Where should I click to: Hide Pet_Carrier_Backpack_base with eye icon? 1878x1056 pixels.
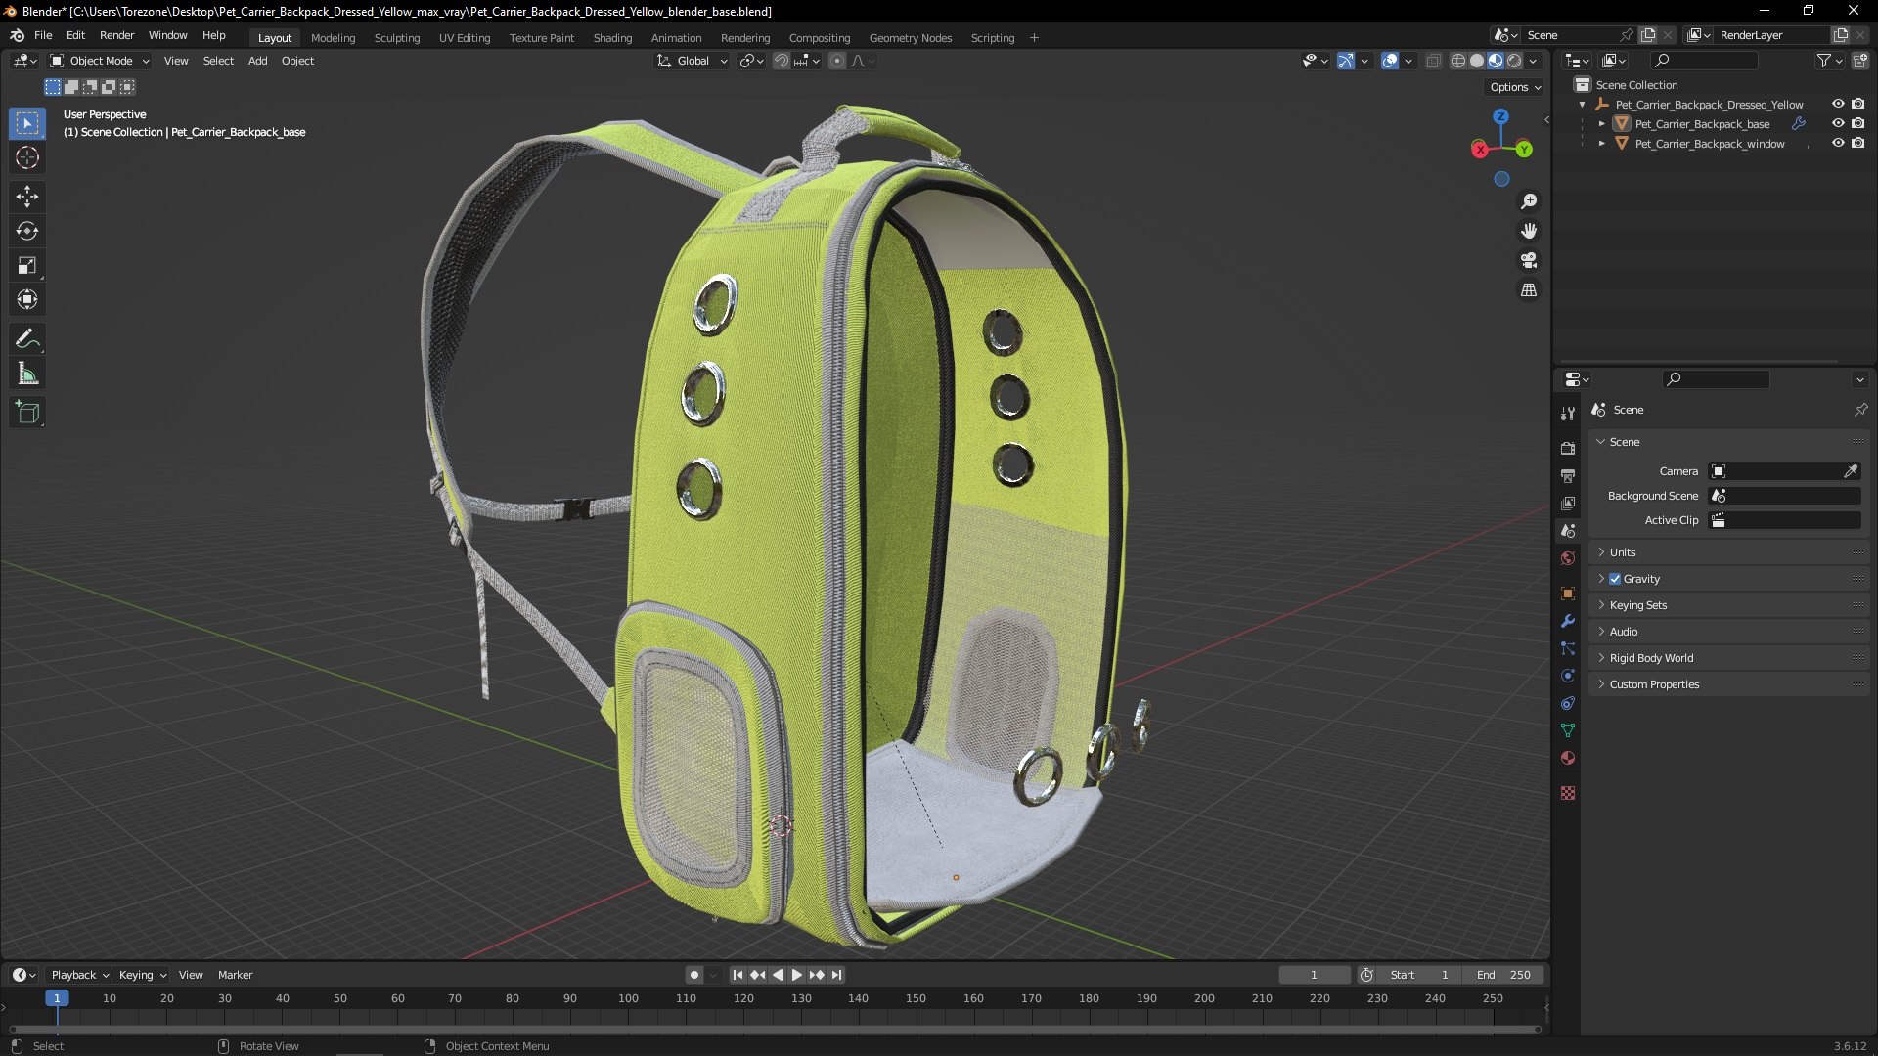click(x=1838, y=124)
